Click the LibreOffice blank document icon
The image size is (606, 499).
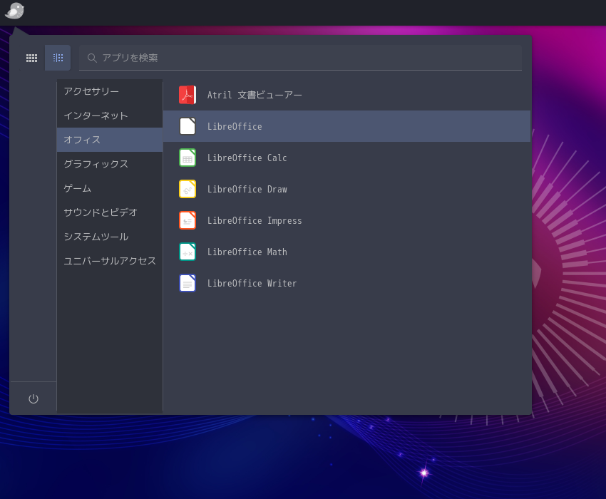tap(188, 126)
